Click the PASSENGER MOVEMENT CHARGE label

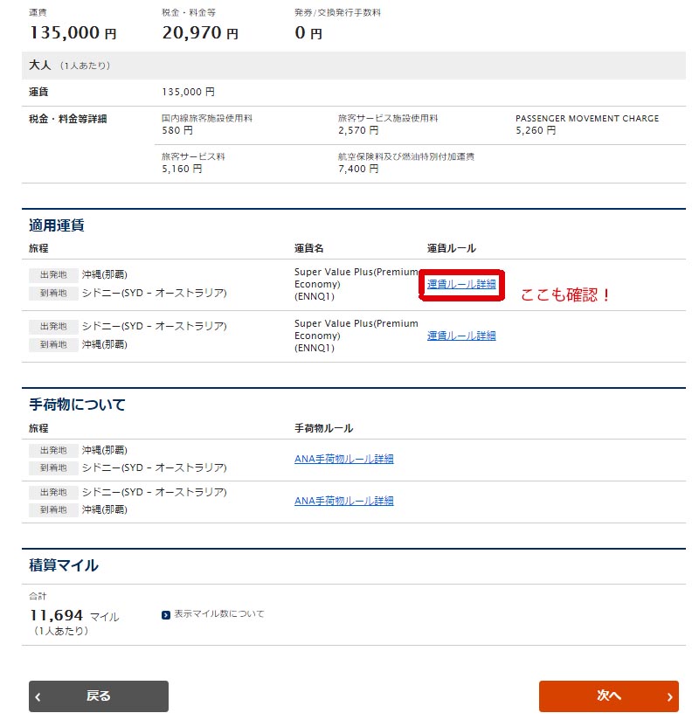coord(587,118)
